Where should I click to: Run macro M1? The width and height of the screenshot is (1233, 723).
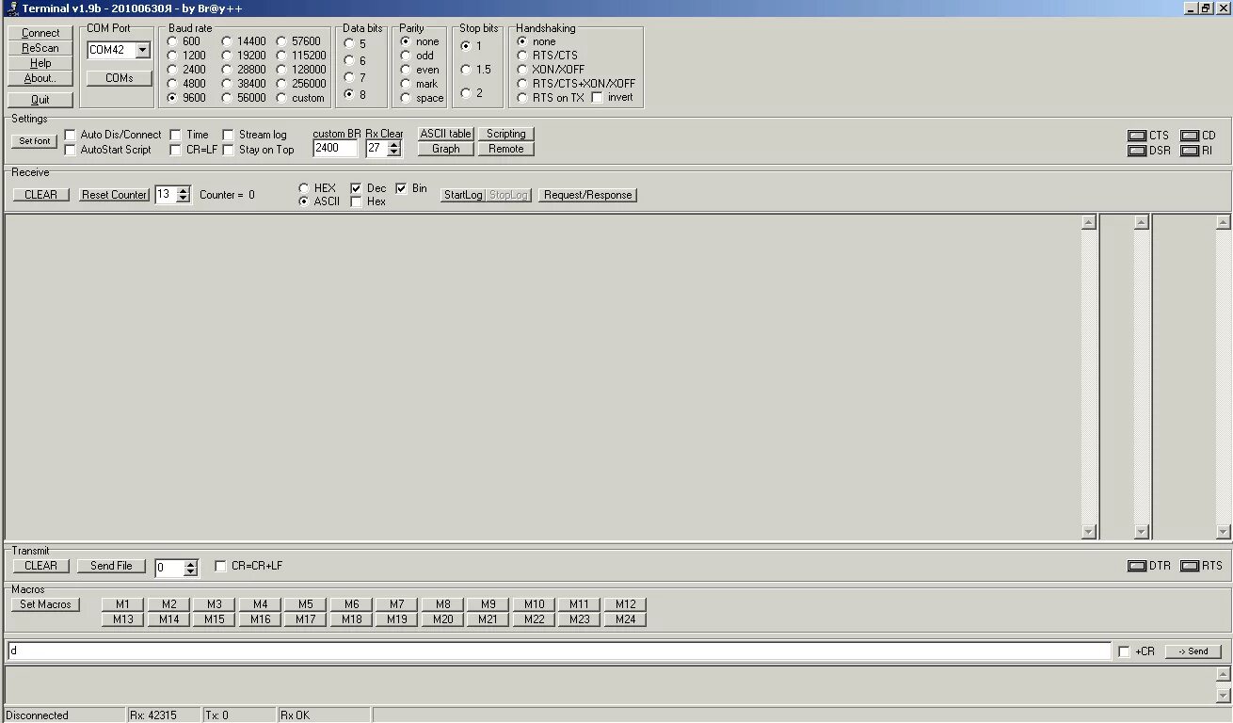pos(123,604)
